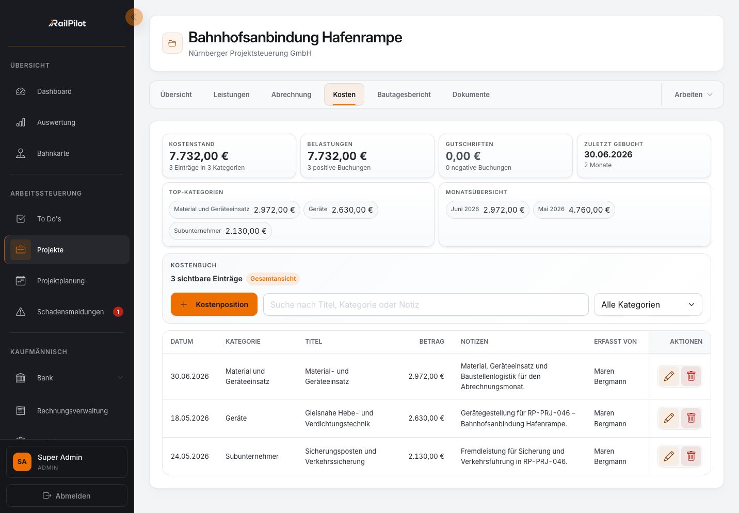Edit the 30.06.2026 cost entry
Image resolution: width=739 pixels, height=513 pixels.
coord(669,376)
